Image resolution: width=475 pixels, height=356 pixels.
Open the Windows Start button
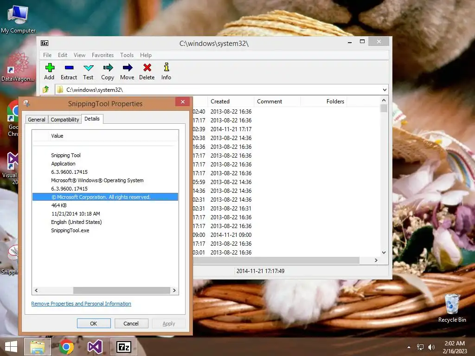click(x=11, y=347)
